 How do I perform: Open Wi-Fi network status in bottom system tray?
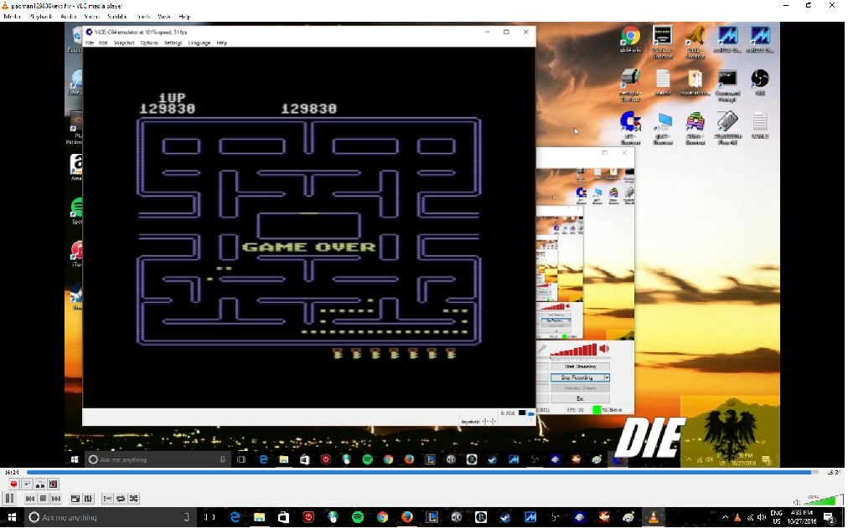coord(750,518)
